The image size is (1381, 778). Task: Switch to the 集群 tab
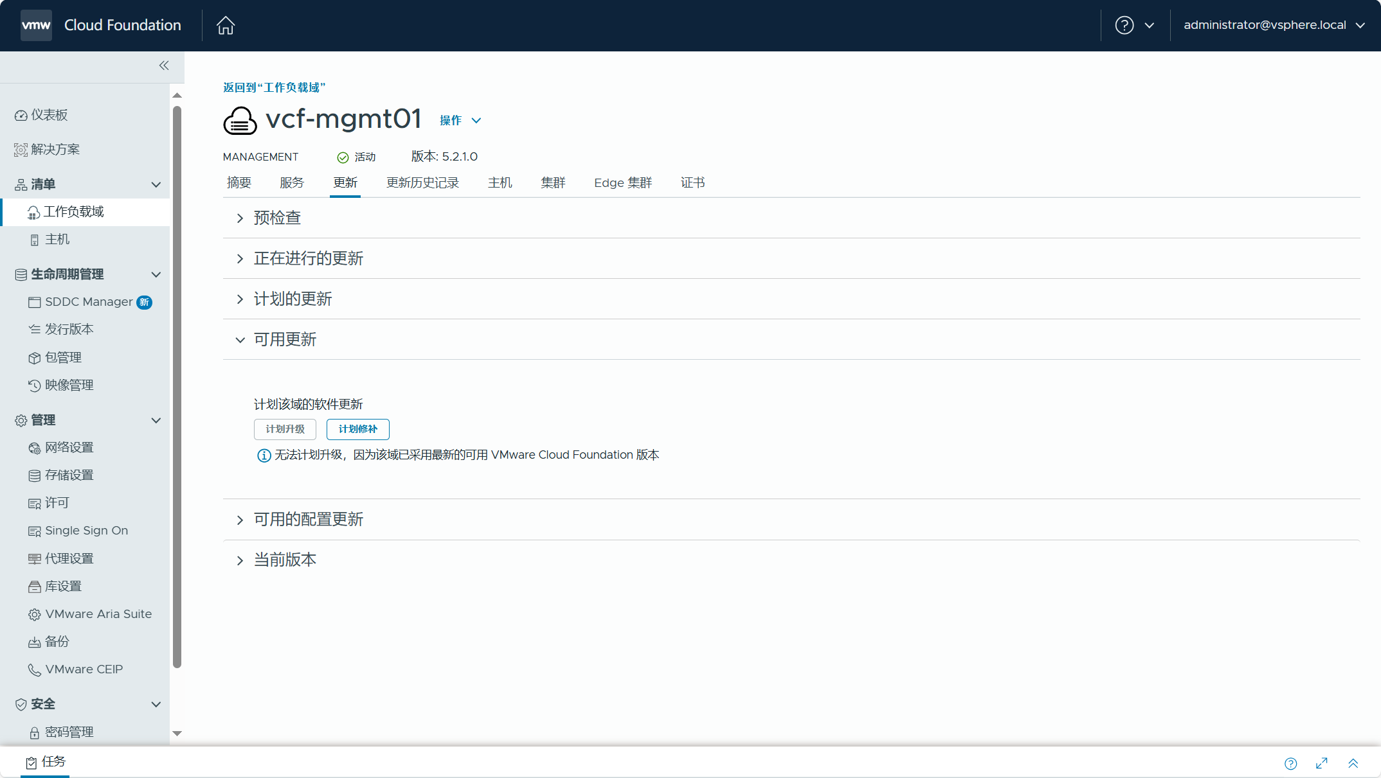point(554,183)
